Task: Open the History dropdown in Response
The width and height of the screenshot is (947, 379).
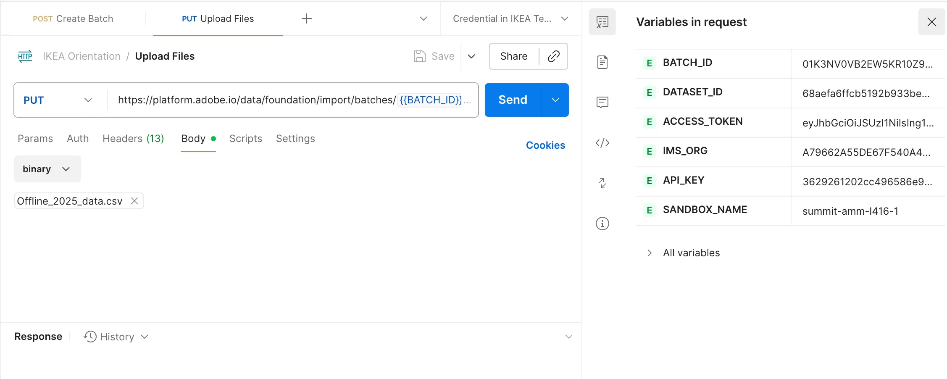Action: pos(116,337)
